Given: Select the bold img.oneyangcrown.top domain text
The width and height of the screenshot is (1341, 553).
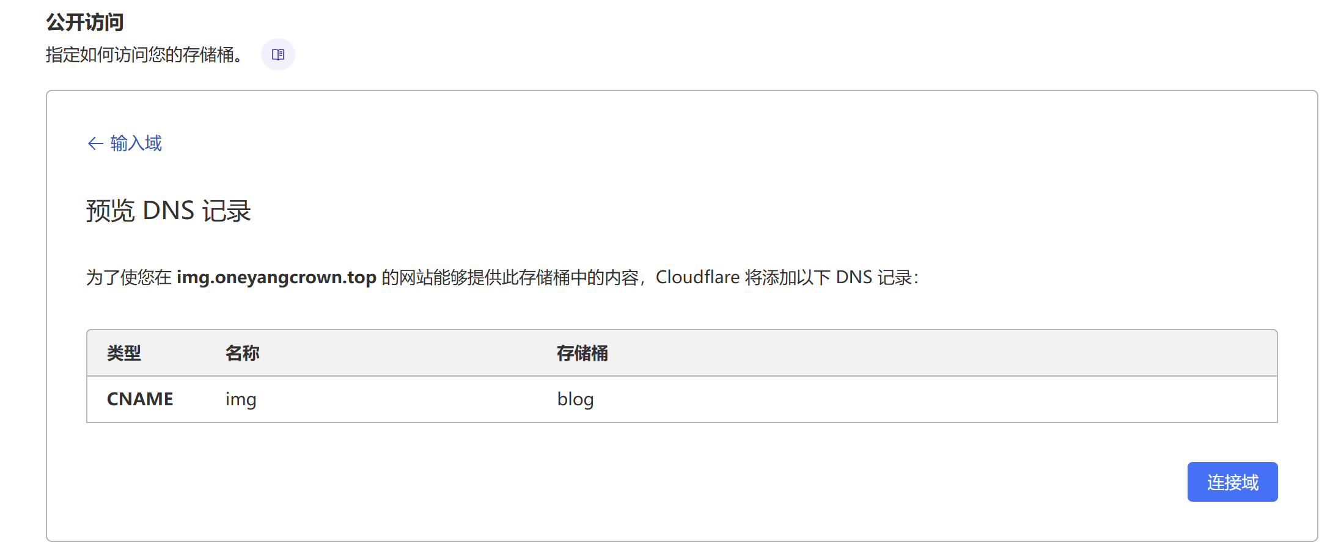Looking at the screenshot, I should pos(276,278).
